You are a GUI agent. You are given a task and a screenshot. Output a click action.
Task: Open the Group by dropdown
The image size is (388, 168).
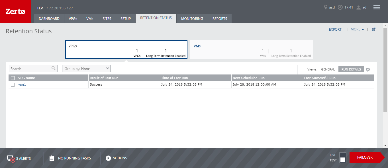pyautogui.click(x=86, y=69)
